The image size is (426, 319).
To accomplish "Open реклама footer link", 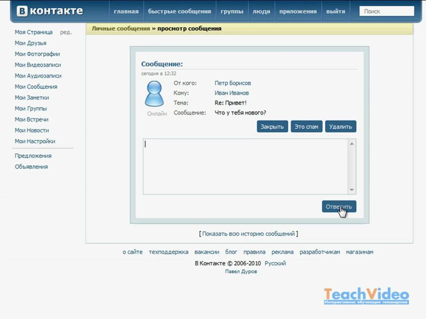I will pos(283,252).
